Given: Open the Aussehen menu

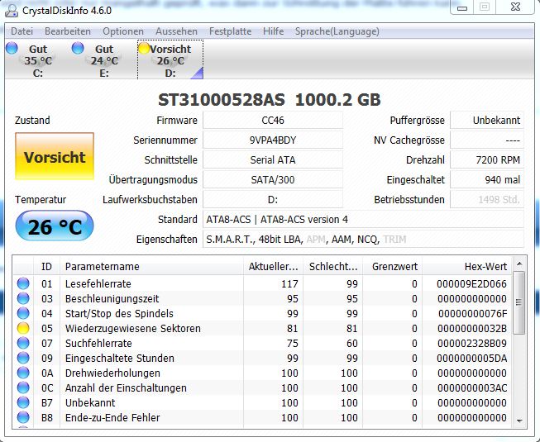Looking at the screenshot, I should (176, 31).
